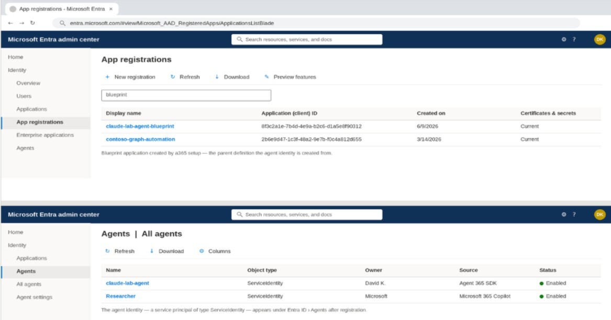Viewport: 611px width, 320px height.
Task: Open help question mark in top Entra header
Action: pos(574,39)
